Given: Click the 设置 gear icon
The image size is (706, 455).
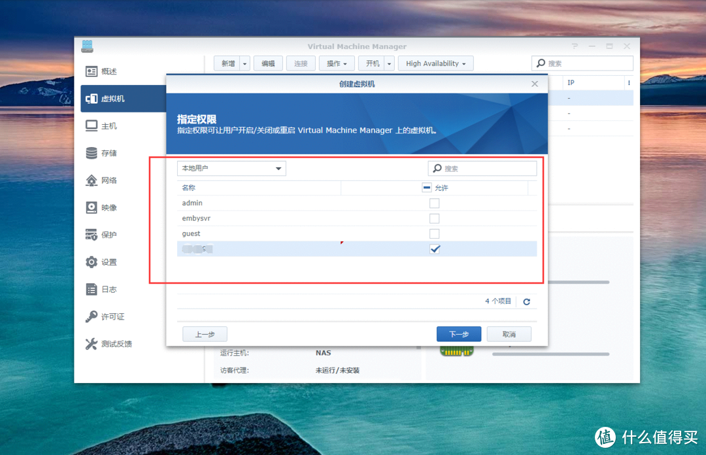Looking at the screenshot, I should coord(92,261).
